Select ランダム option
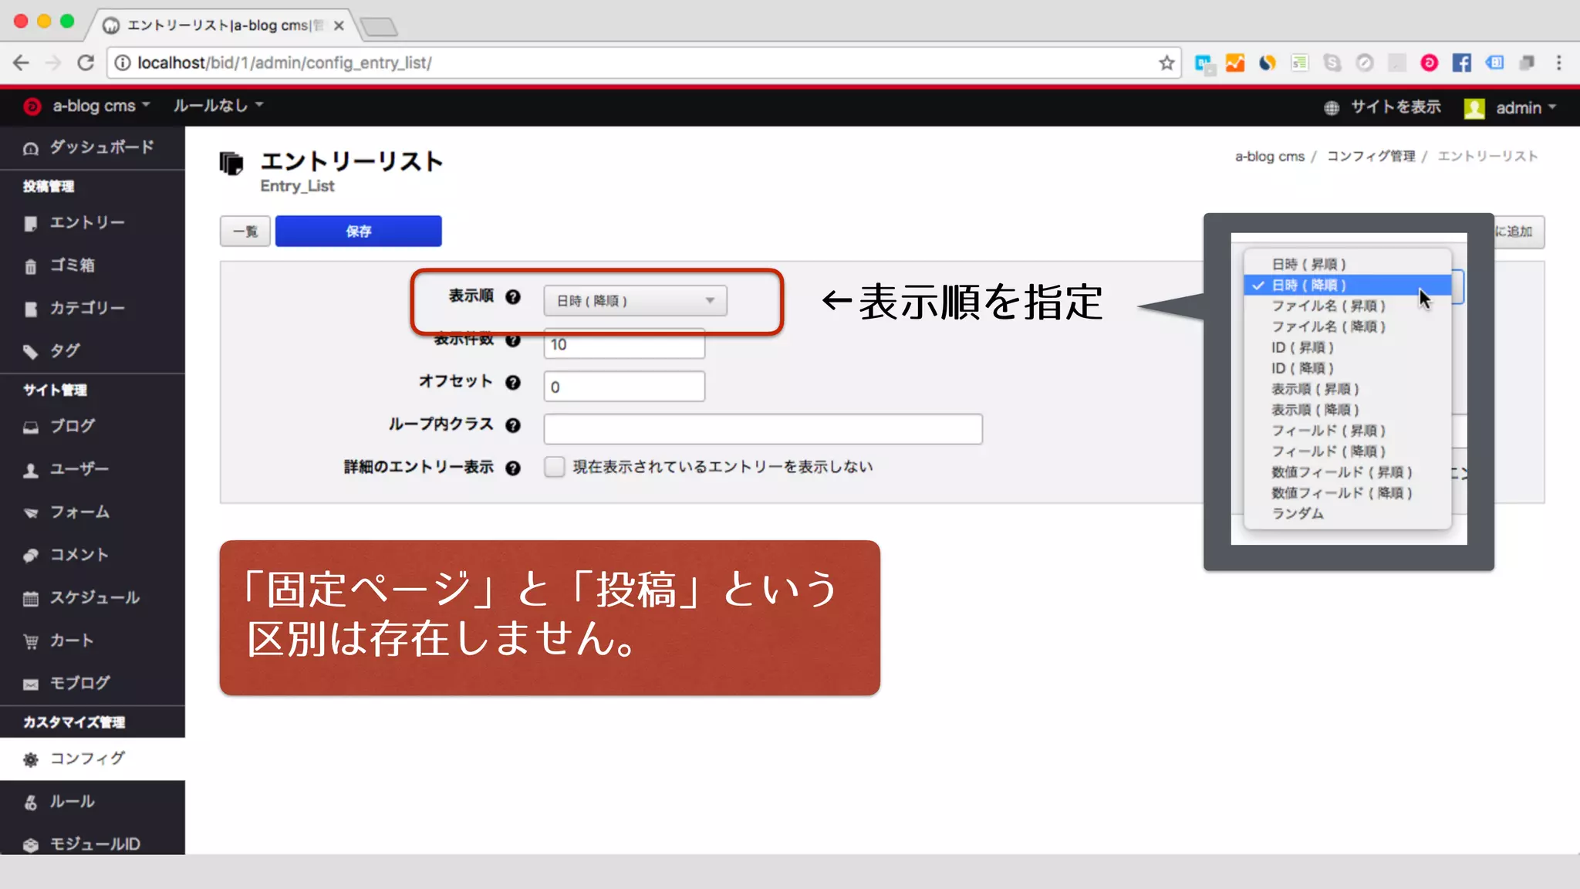The width and height of the screenshot is (1580, 889). pyautogui.click(x=1347, y=514)
